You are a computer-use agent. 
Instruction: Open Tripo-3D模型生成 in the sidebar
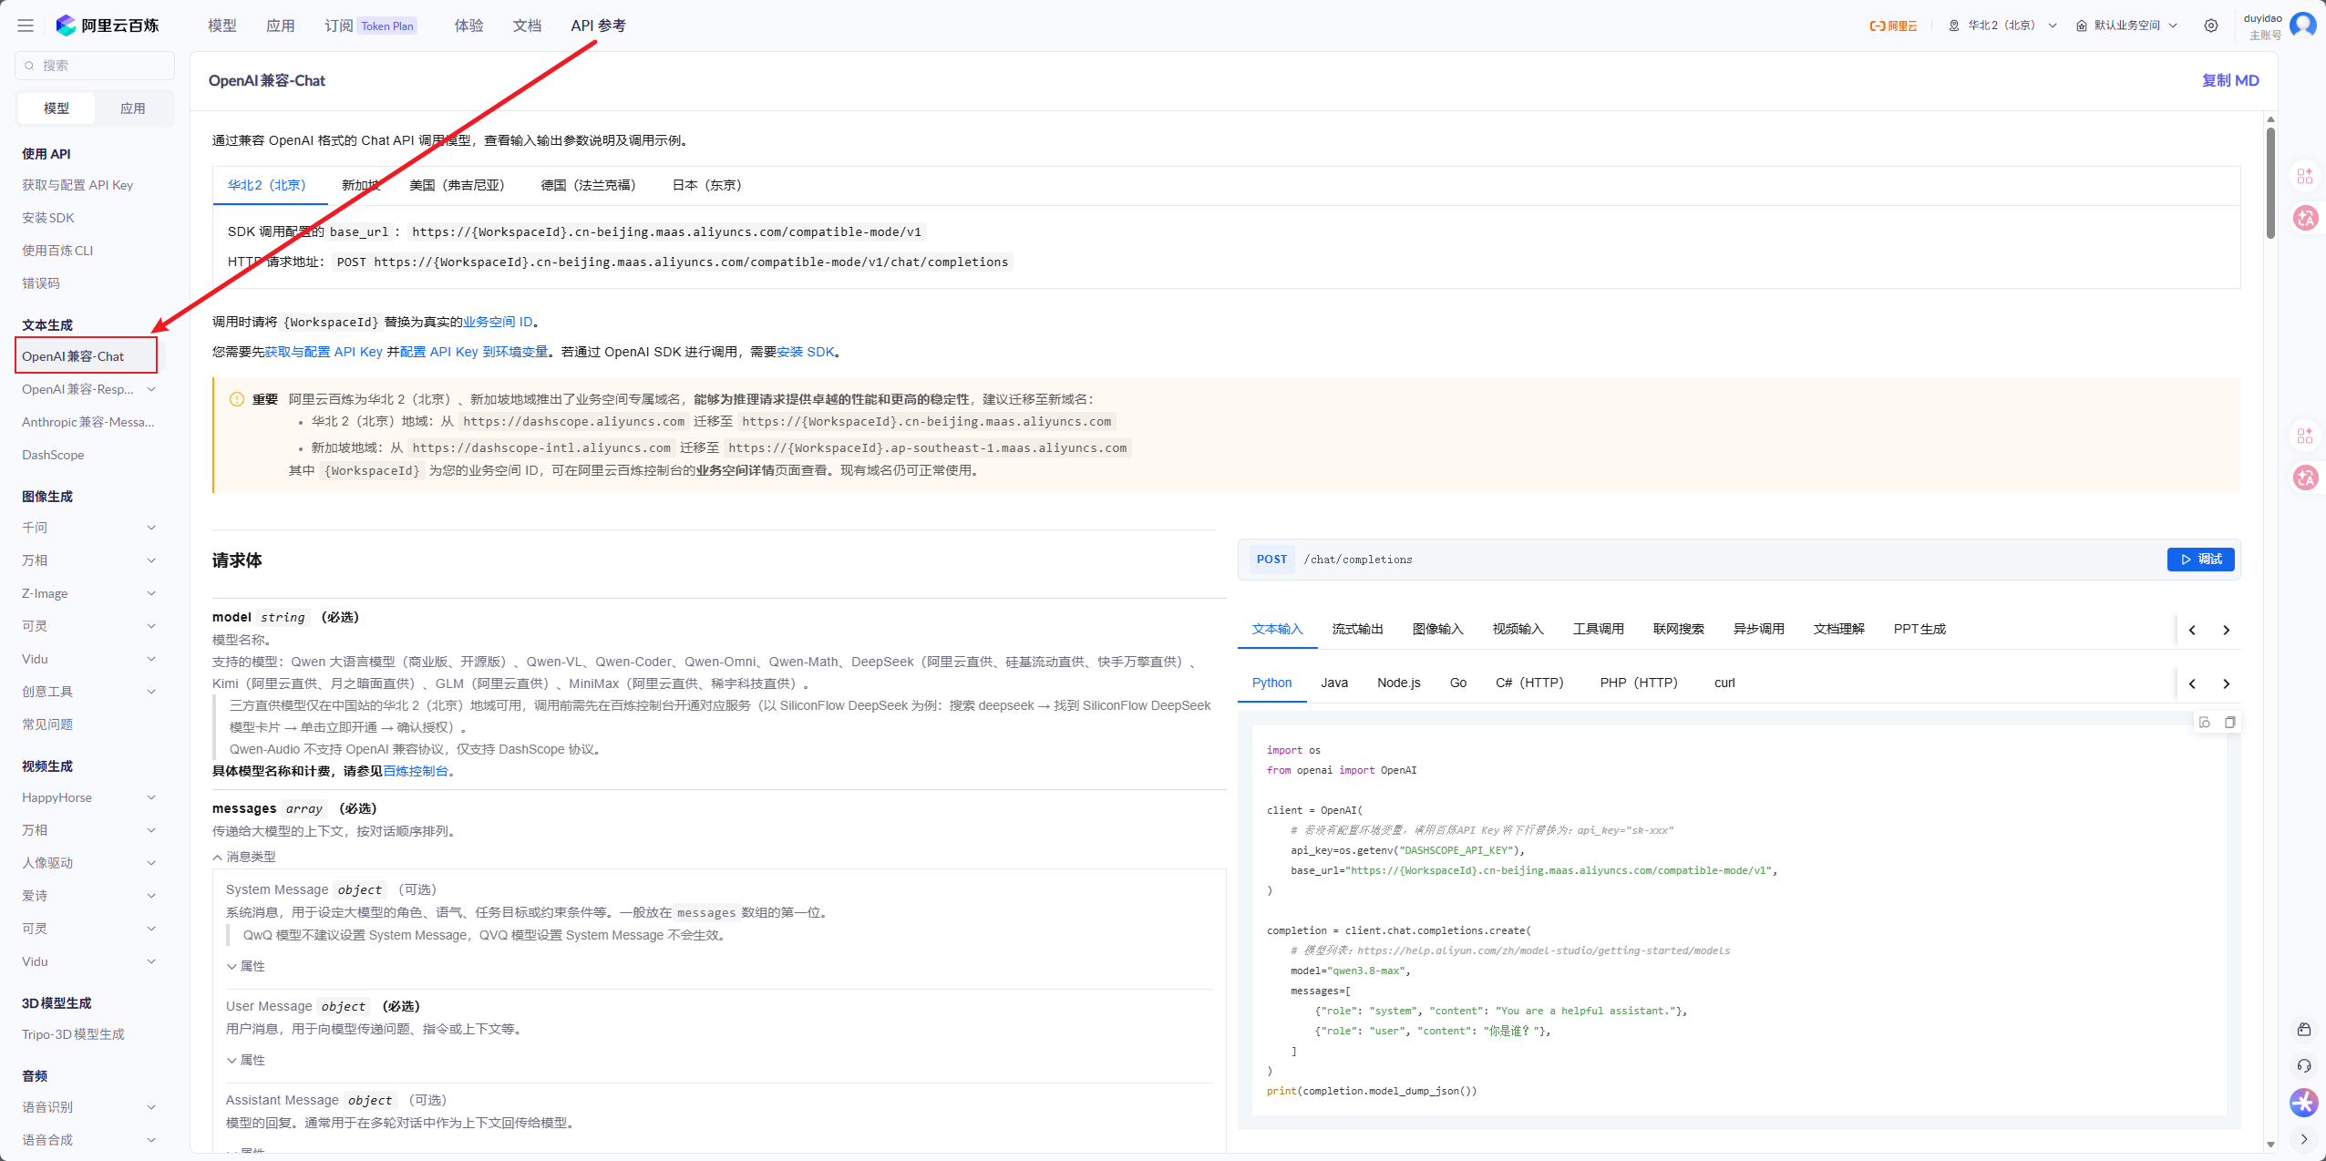click(73, 1034)
